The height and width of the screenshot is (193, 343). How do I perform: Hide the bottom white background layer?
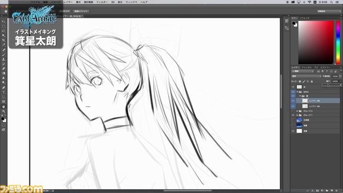click(293, 131)
